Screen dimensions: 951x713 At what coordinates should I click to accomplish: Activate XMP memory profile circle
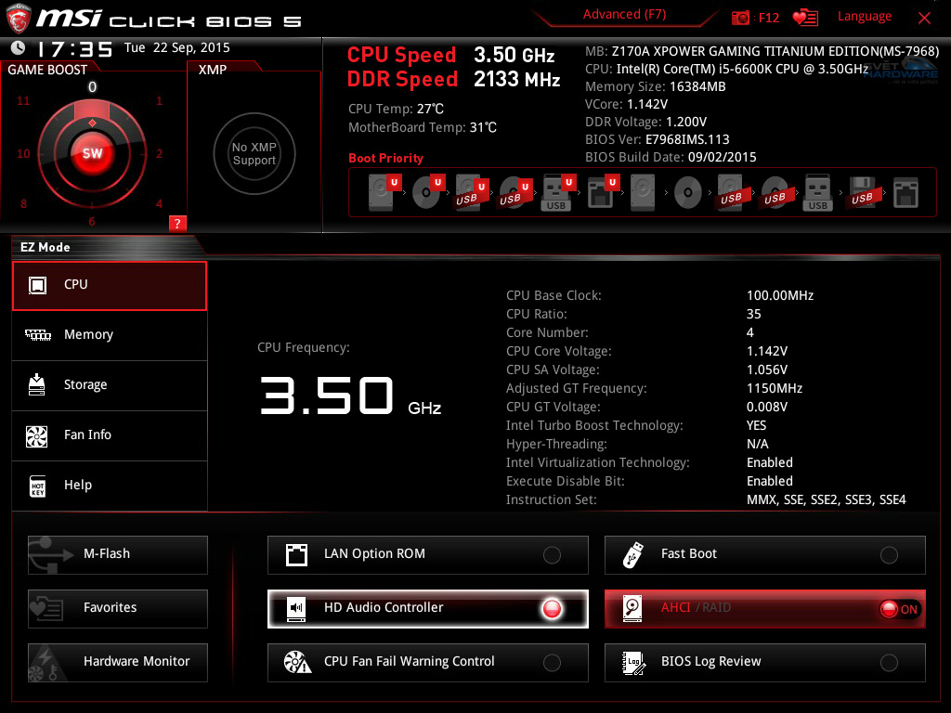[x=254, y=153]
